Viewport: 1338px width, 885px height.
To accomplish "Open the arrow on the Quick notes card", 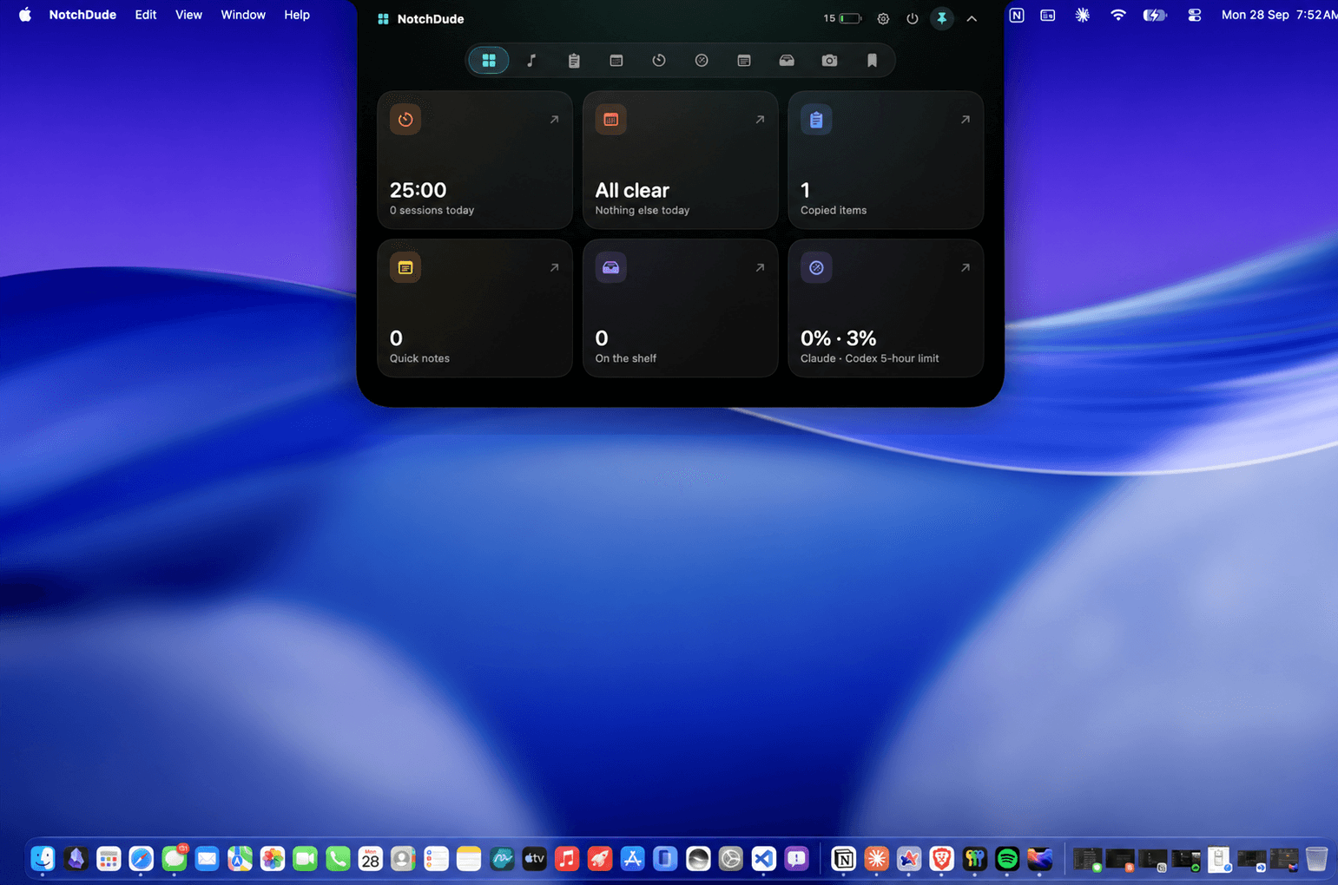I will click(x=554, y=267).
